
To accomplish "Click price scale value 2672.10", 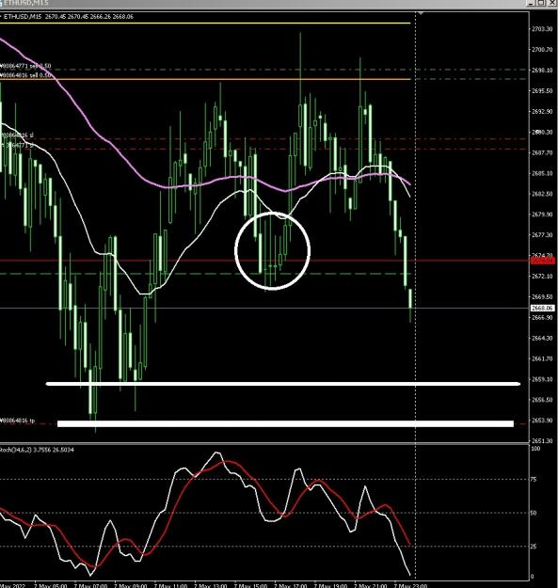I will click(542, 276).
